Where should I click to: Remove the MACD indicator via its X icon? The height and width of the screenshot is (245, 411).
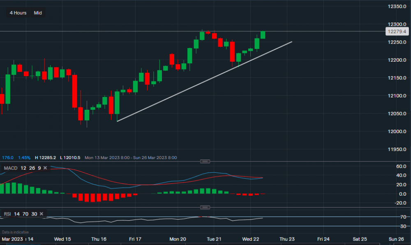point(45,168)
